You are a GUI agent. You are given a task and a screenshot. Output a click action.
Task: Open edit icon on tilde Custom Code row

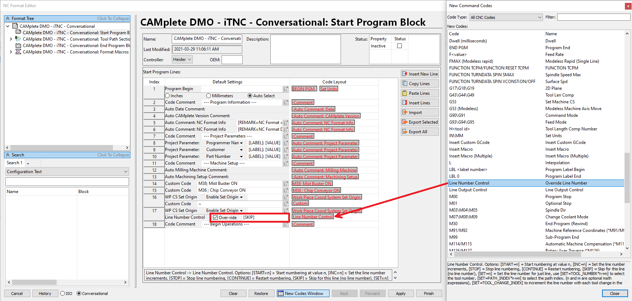[286, 204]
